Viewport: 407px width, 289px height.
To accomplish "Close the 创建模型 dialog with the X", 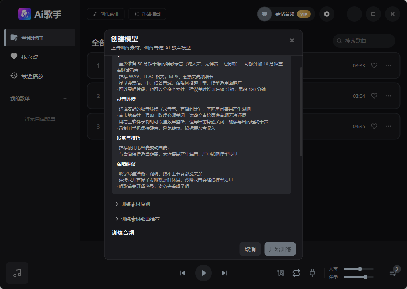I will 292,40.
